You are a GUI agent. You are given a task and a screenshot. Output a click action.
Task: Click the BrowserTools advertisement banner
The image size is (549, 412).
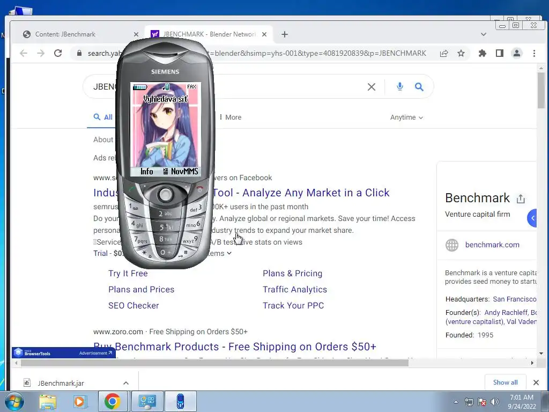coord(64,353)
